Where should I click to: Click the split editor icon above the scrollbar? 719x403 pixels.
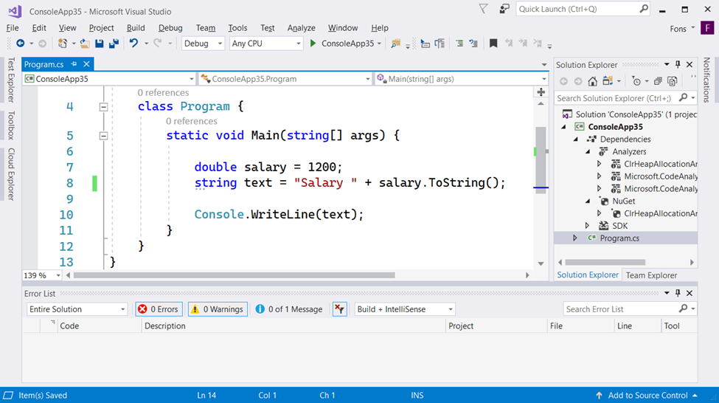coord(541,92)
